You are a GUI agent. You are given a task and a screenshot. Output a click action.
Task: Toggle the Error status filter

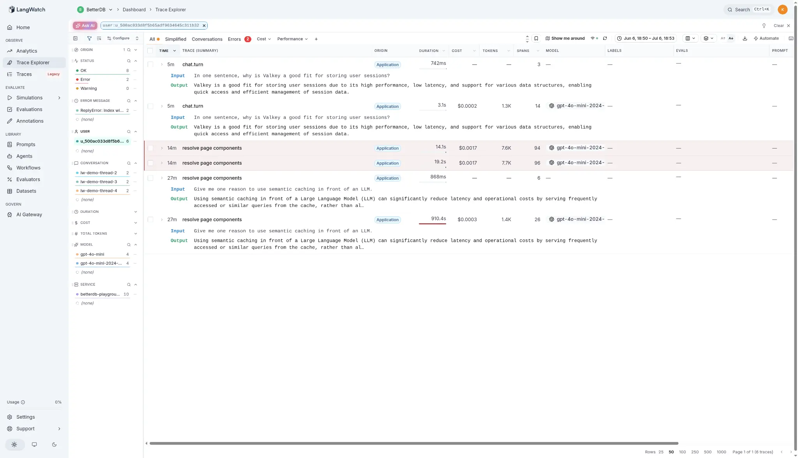click(102, 80)
